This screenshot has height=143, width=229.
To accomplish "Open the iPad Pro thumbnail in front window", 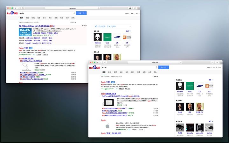I will coord(209,127).
